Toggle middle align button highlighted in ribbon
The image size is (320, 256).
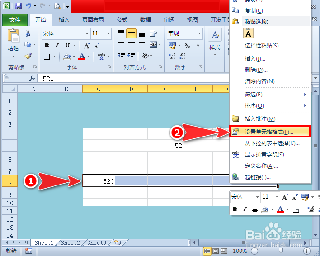132,33
